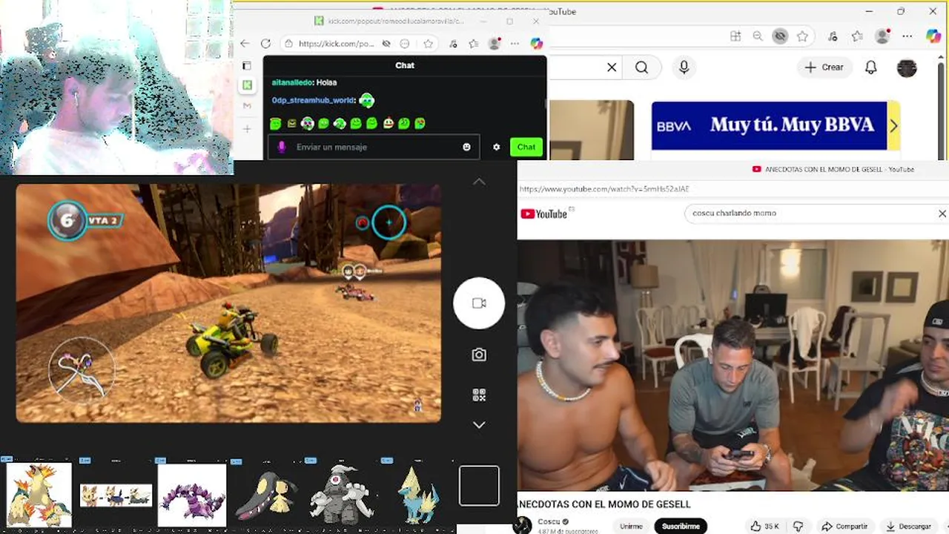Open the QR code scanner icon
Viewport: 949px width, 534px height.
coord(479,395)
